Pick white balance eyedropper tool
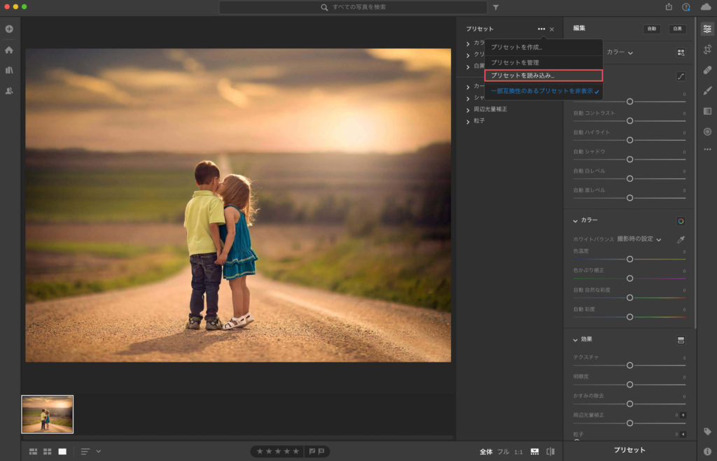The image size is (717, 461). click(x=681, y=239)
